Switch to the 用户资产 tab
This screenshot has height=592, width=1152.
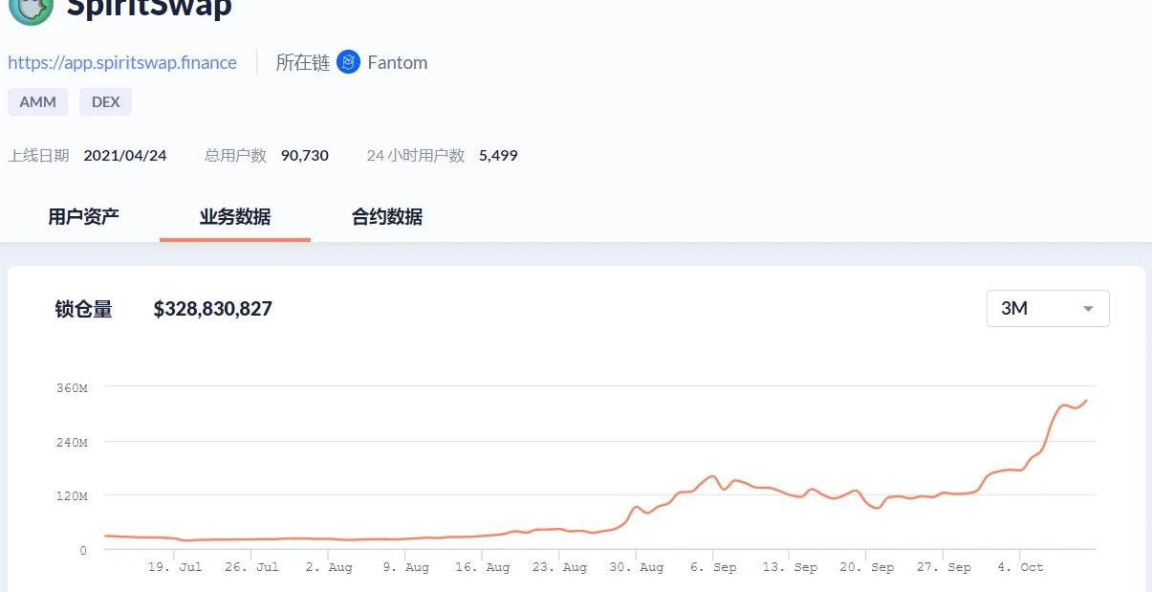84,217
